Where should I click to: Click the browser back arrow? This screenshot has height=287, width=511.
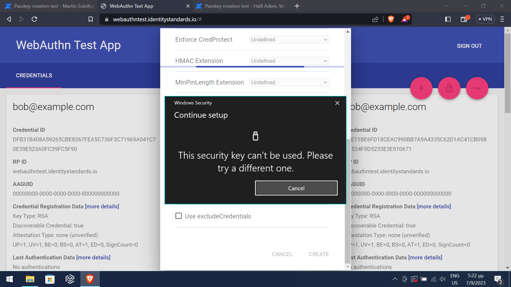click(x=9, y=19)
